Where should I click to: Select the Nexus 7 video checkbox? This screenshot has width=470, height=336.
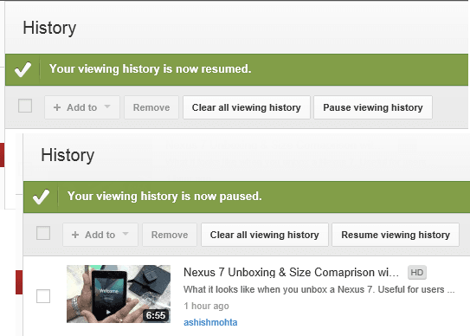(43, 296)
